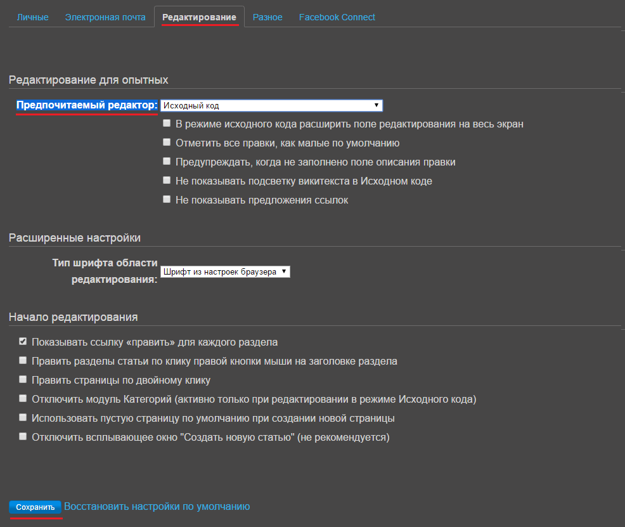Switch to the Личные tab
This screenshot has width=625, height=527.
(x=33, y=17)
